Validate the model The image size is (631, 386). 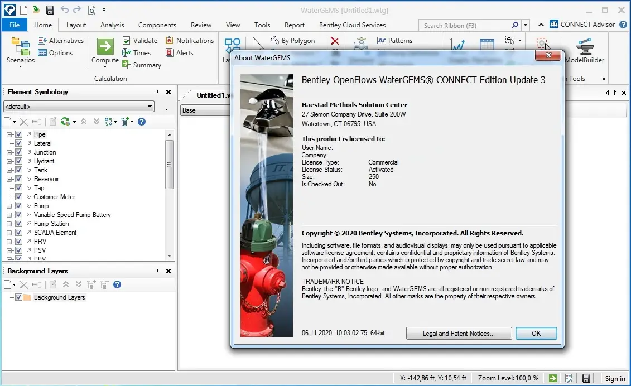139,40
